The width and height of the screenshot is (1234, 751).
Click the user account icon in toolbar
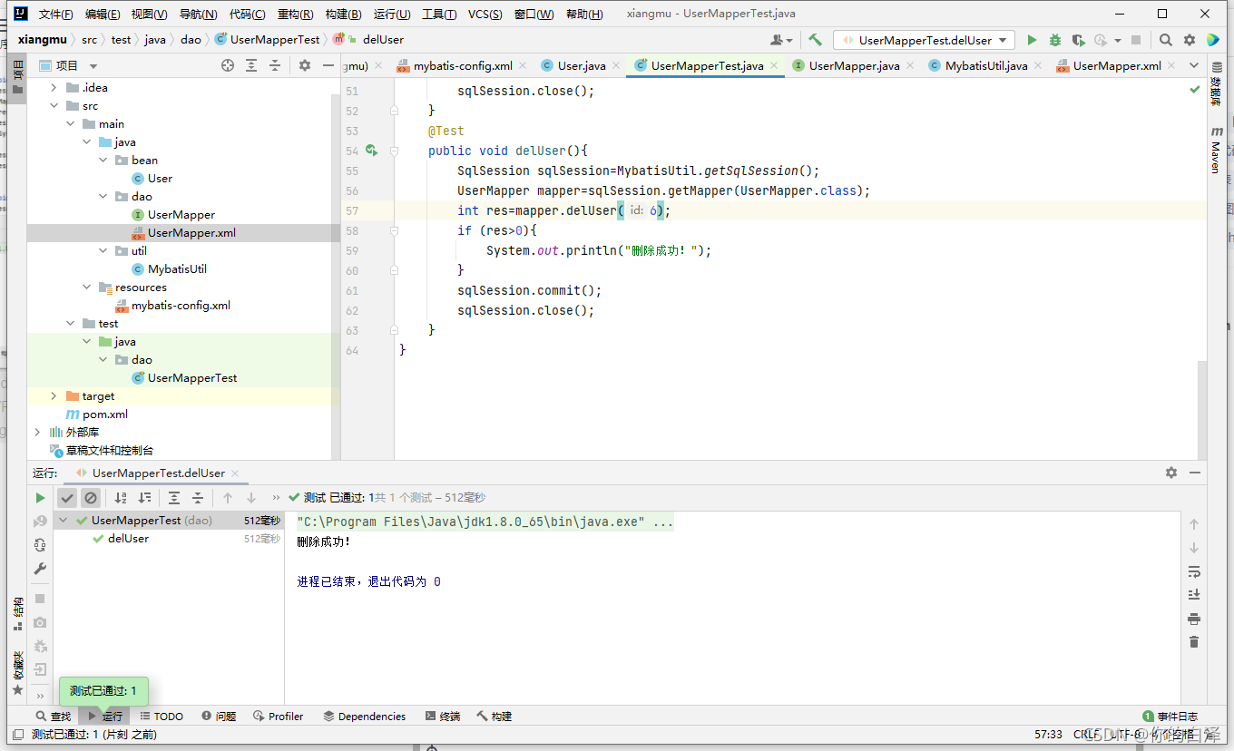780,40
